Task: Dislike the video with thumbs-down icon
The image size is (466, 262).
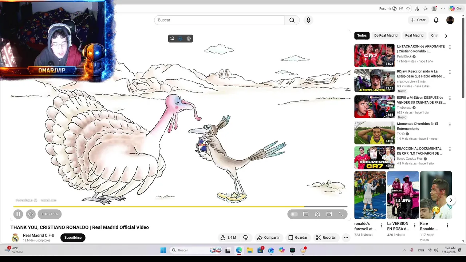Action: pyautogui.click(x=246, y=238)
